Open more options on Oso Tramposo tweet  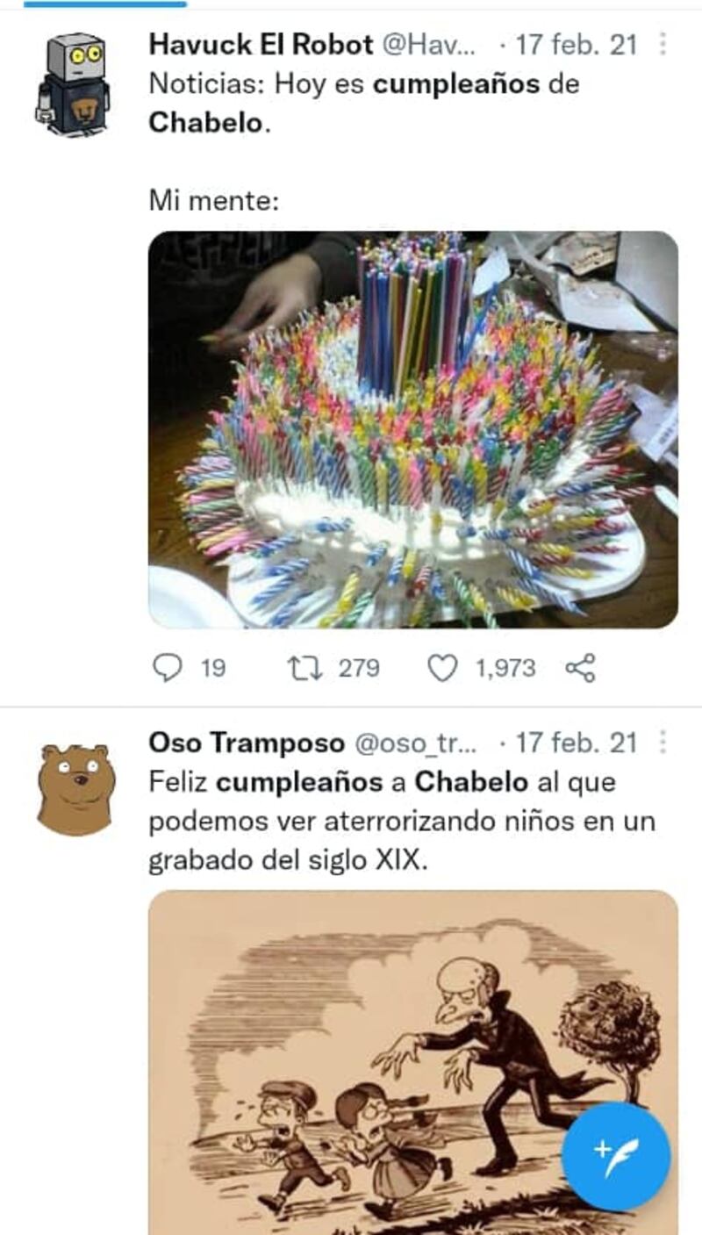pos(663,743)
